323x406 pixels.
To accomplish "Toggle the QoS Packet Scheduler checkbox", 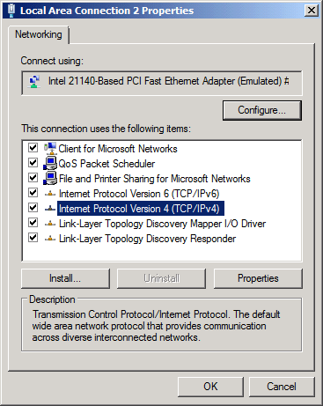I will coord(33,162).
